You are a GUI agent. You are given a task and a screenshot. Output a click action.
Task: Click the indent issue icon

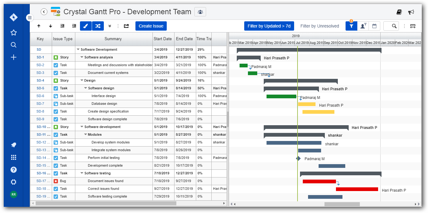point(62,26)
